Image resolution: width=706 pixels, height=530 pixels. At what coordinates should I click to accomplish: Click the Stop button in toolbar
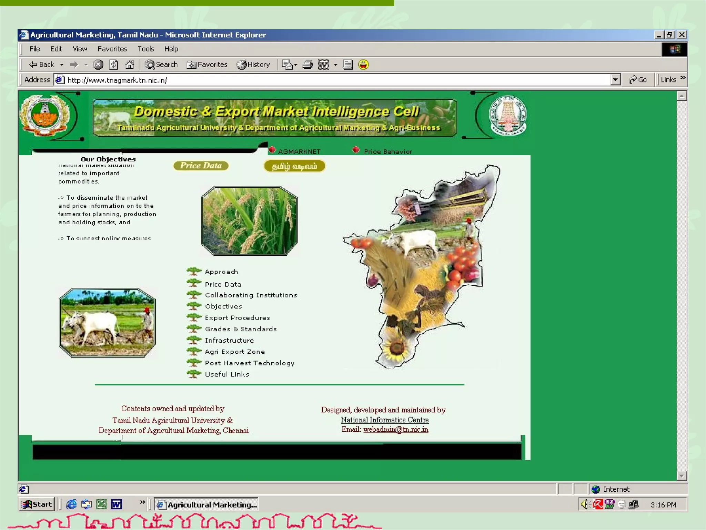click(x=98, y=65)
